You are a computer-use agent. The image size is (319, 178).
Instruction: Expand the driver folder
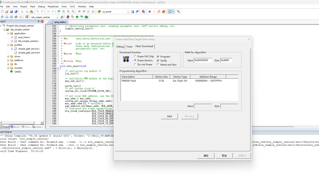[8, 57]
